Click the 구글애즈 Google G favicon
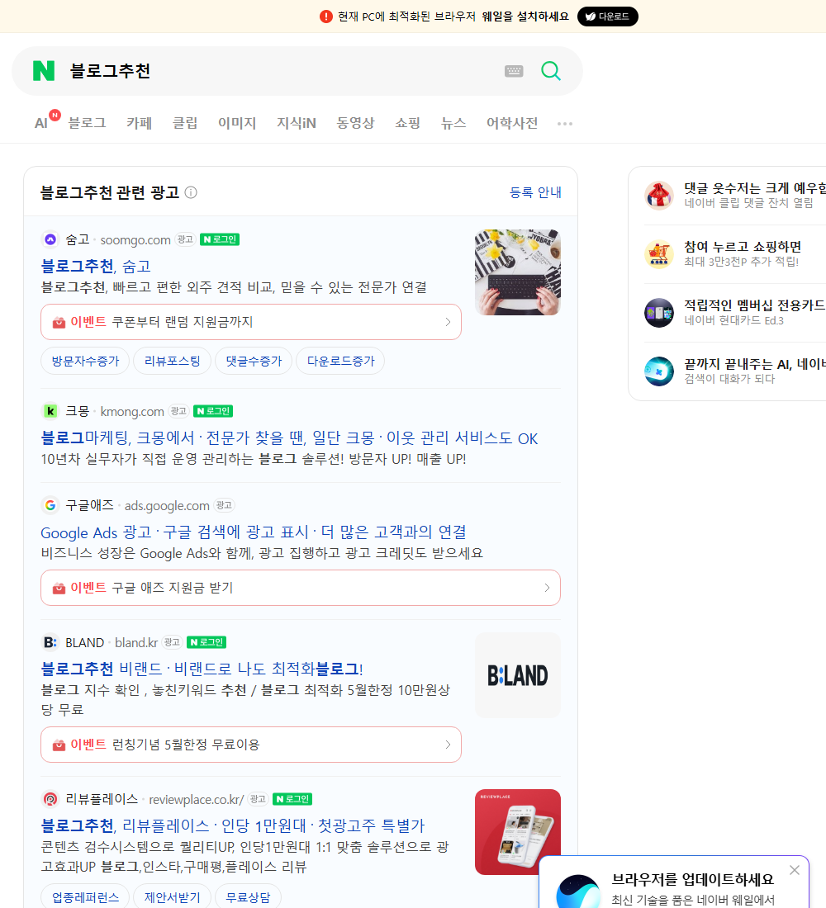 point(50,505)
